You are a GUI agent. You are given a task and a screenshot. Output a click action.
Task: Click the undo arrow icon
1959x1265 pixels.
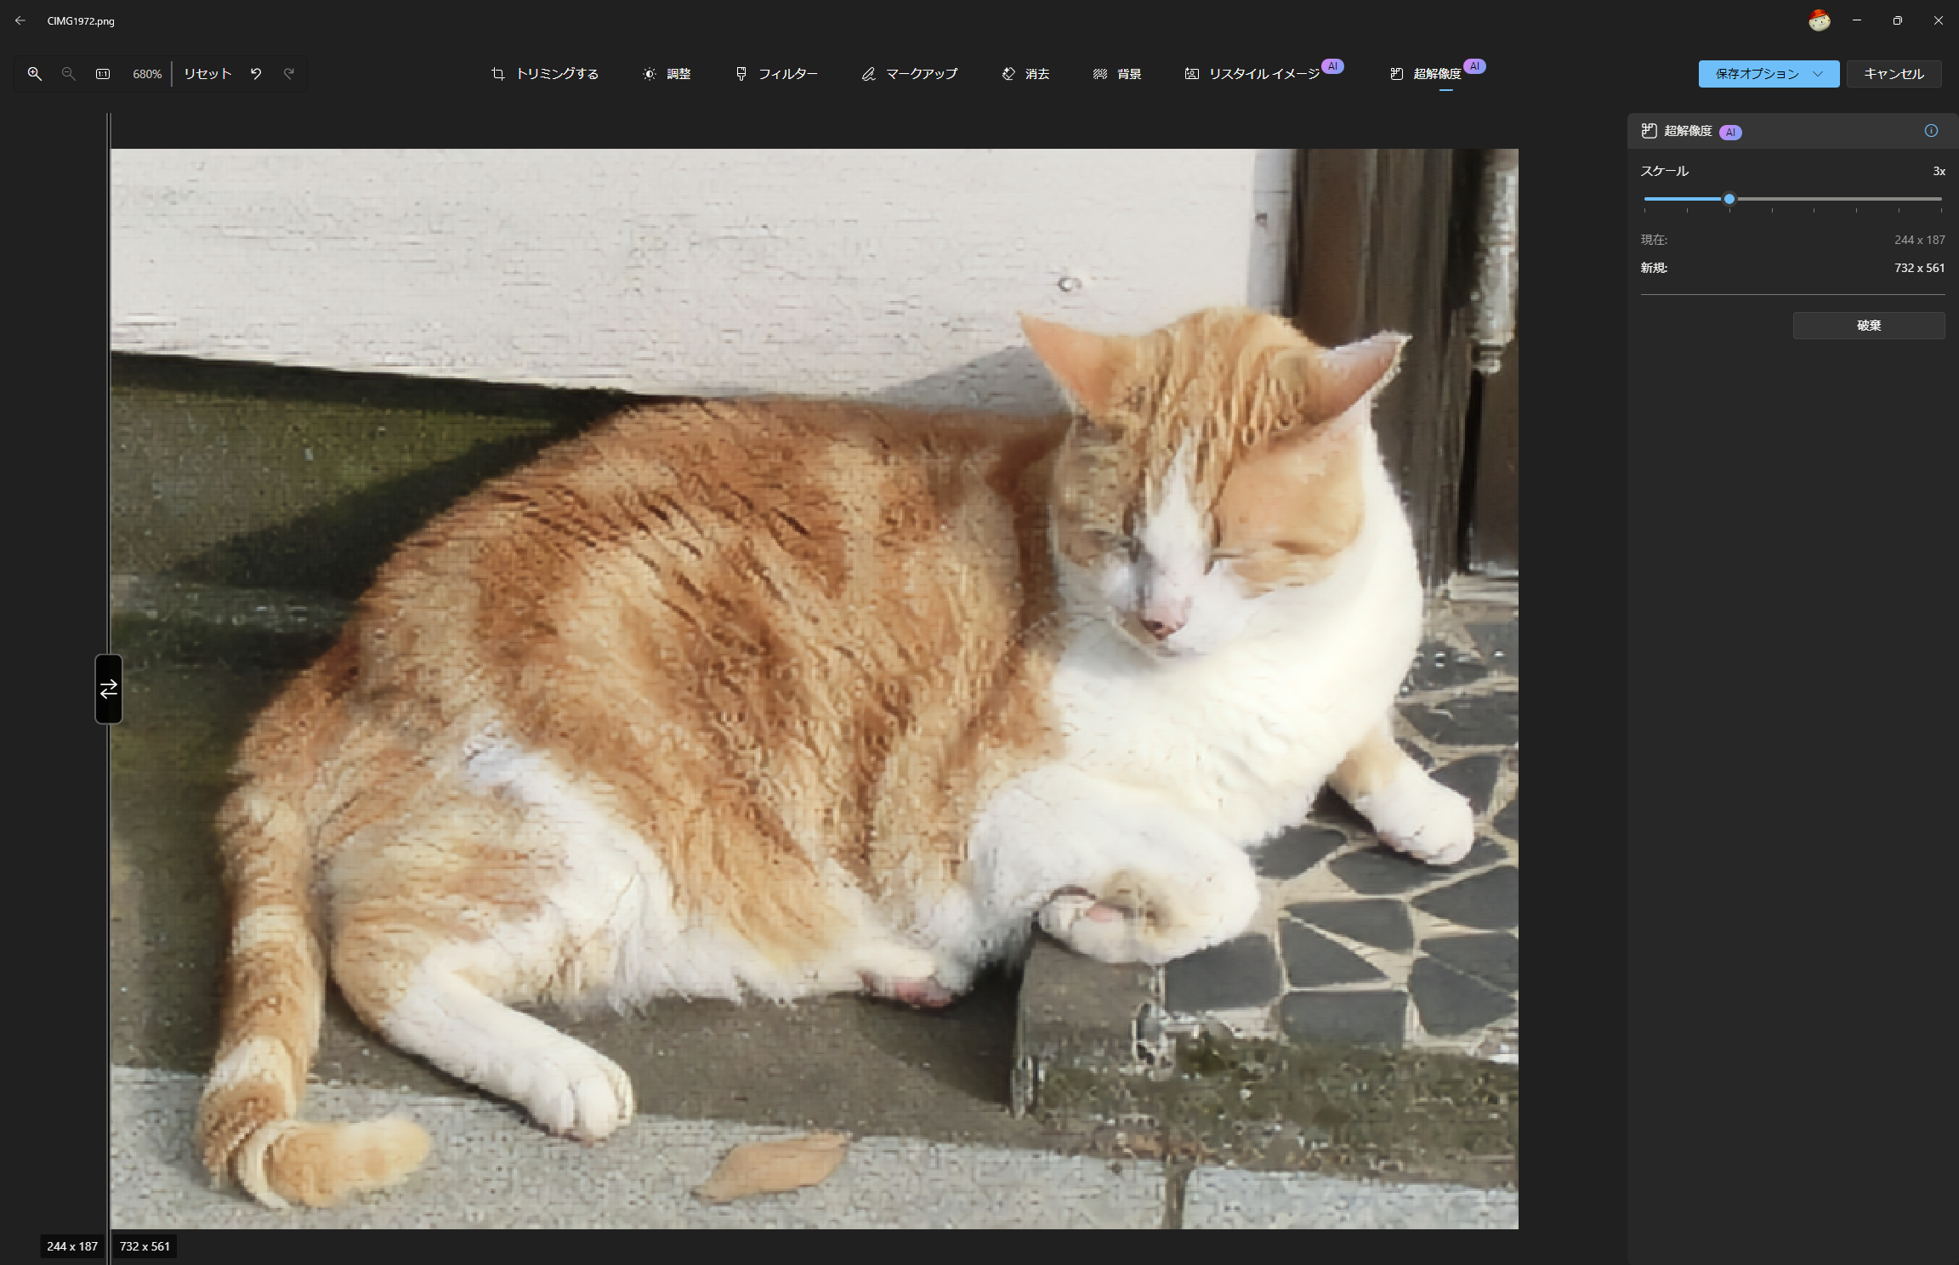pyautogui.click(x=256, y=74)
